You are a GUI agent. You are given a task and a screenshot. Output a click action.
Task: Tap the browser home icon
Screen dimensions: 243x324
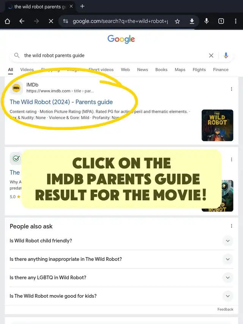[x=8, y=21]
